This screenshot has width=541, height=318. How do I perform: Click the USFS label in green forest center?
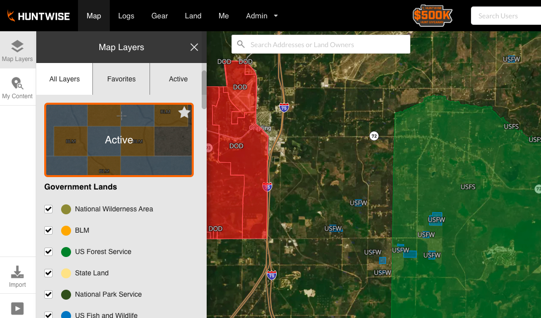coord(468,187)
